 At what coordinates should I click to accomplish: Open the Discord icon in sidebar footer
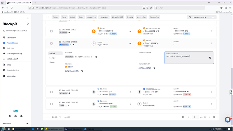pyautogui.click(x=16, y=116)
